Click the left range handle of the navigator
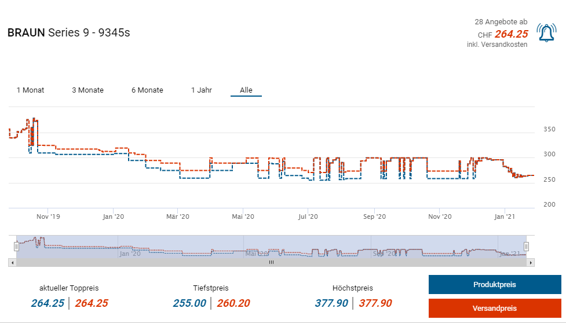This screenshot has height=323, width=566. click(x=16, y=246)
